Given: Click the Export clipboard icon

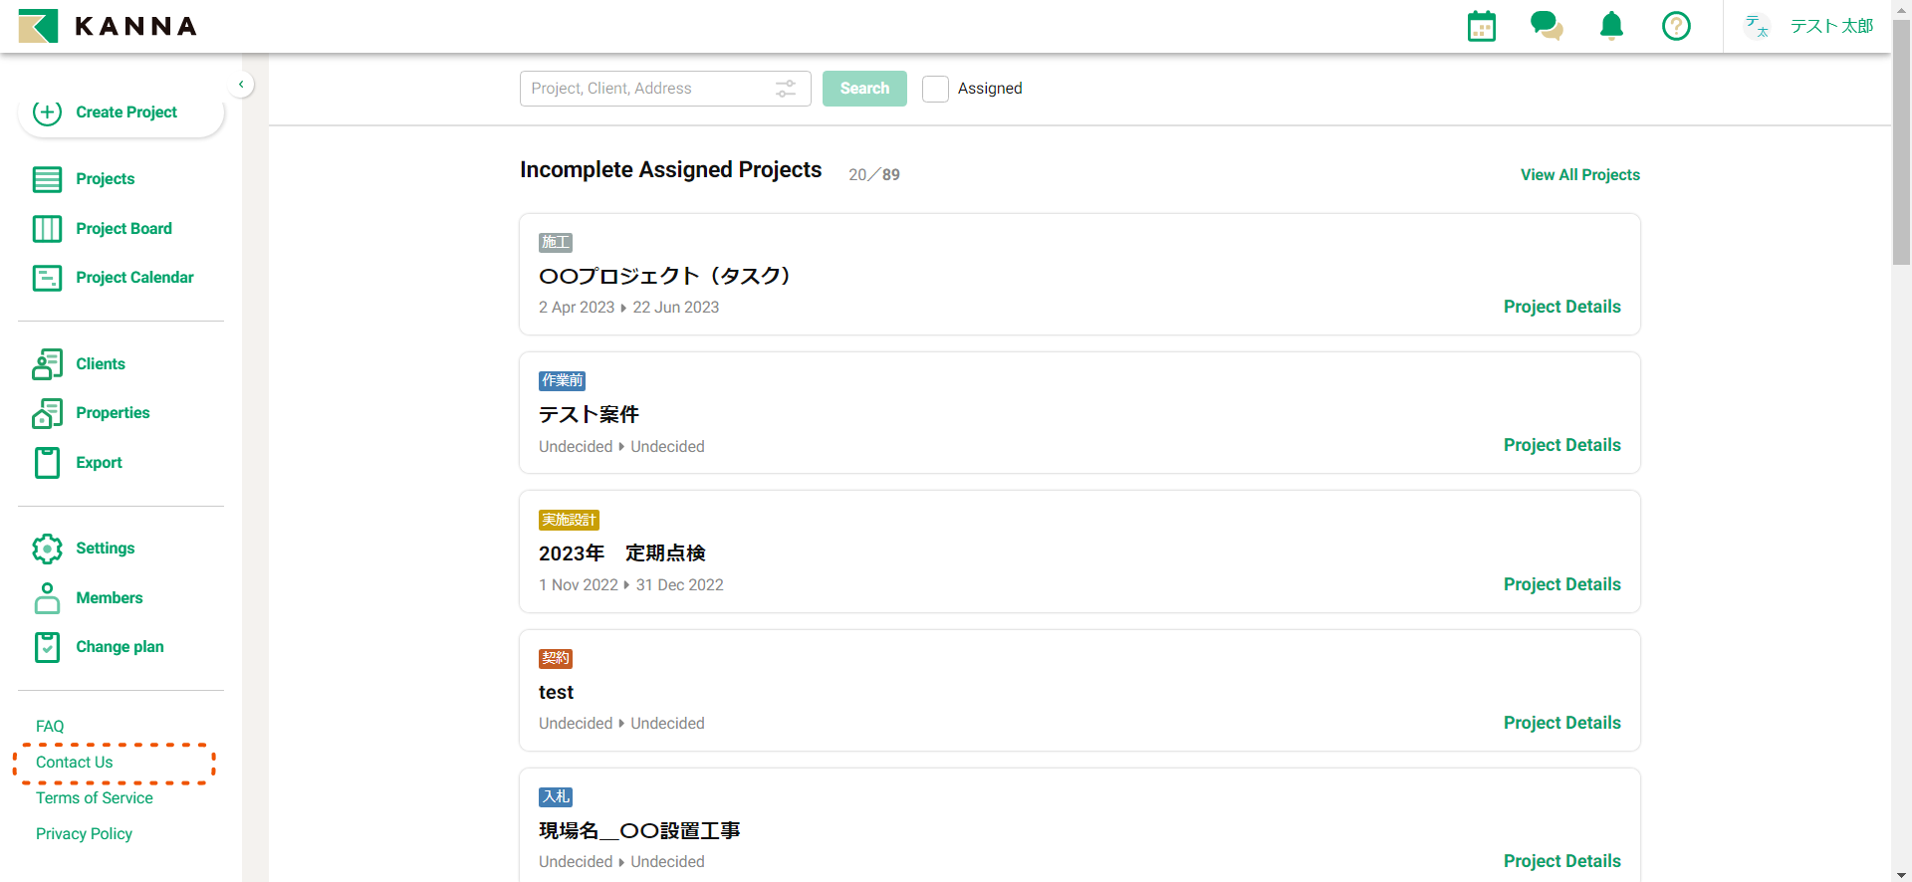Looking at the screenshot, I should click(47, 463).
